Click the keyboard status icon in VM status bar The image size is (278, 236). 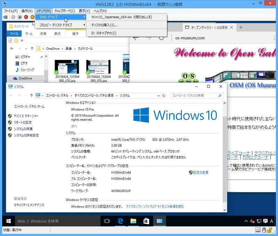(x=258, y=230)
